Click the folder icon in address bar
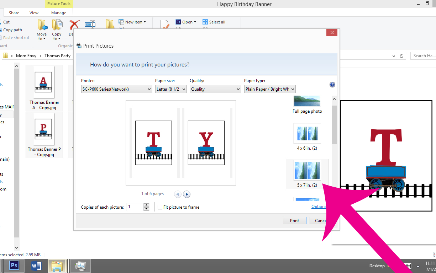Viewport: 436px width, 273px height. coord(6,56)
